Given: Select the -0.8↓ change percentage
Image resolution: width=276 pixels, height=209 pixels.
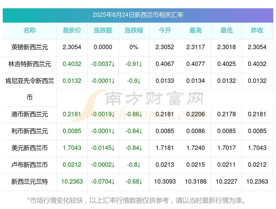Looking at the screenshot, I should 134,165.
